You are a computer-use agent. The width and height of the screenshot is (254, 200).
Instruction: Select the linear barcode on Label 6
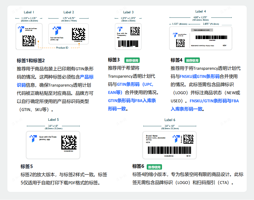[x=169, y=150]
